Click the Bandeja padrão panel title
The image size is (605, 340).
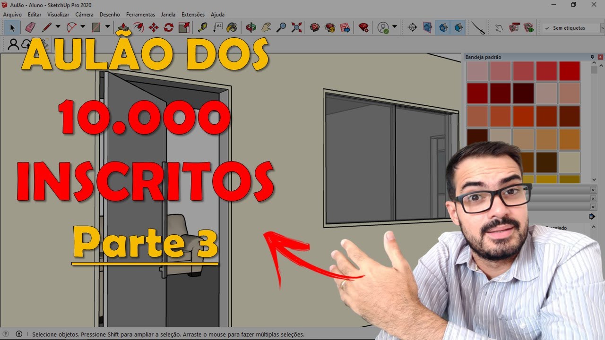pyautogui.click(x=484, y=57)
